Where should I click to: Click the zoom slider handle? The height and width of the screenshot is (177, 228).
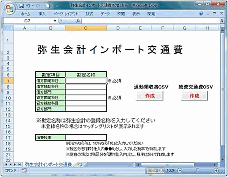click(x=198, y=171)
